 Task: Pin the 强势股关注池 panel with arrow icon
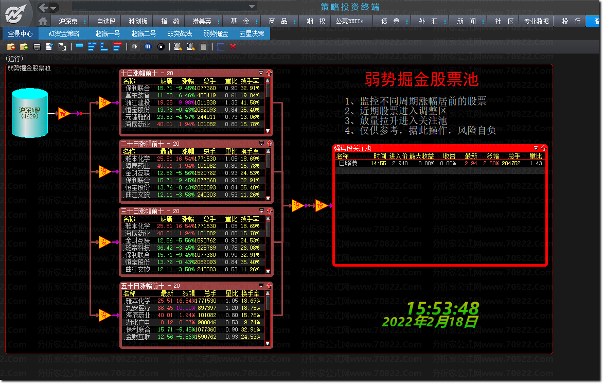pyautogui.click(x=543, y=148)
